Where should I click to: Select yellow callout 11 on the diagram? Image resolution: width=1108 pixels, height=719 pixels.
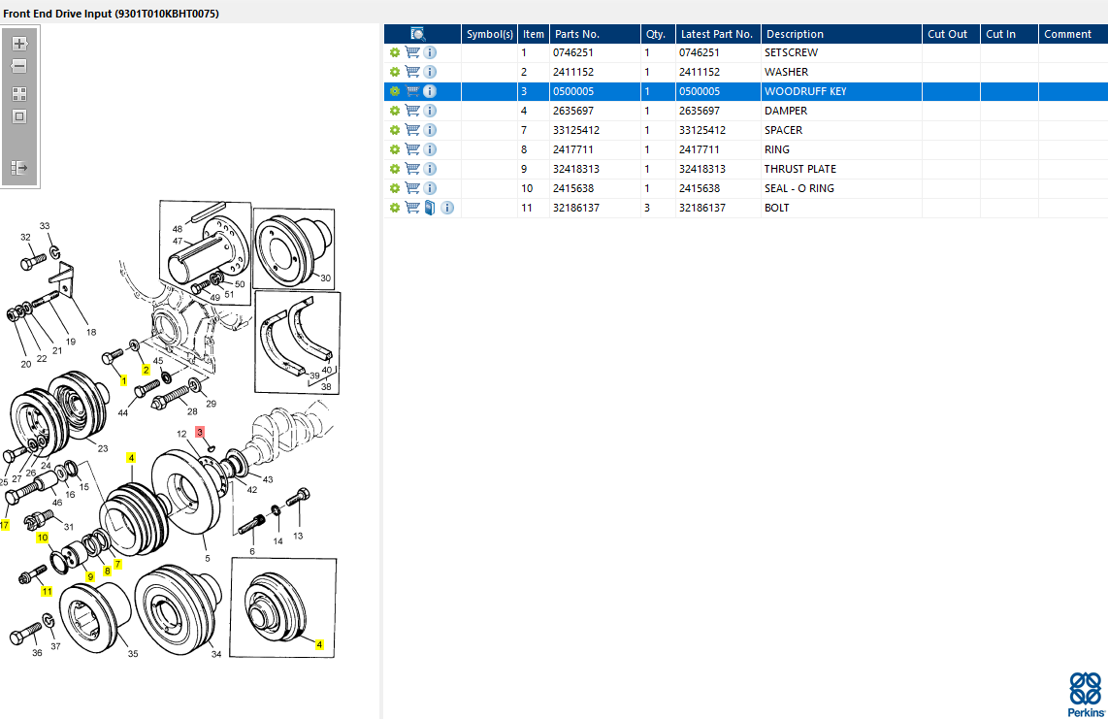coord(47,591)
